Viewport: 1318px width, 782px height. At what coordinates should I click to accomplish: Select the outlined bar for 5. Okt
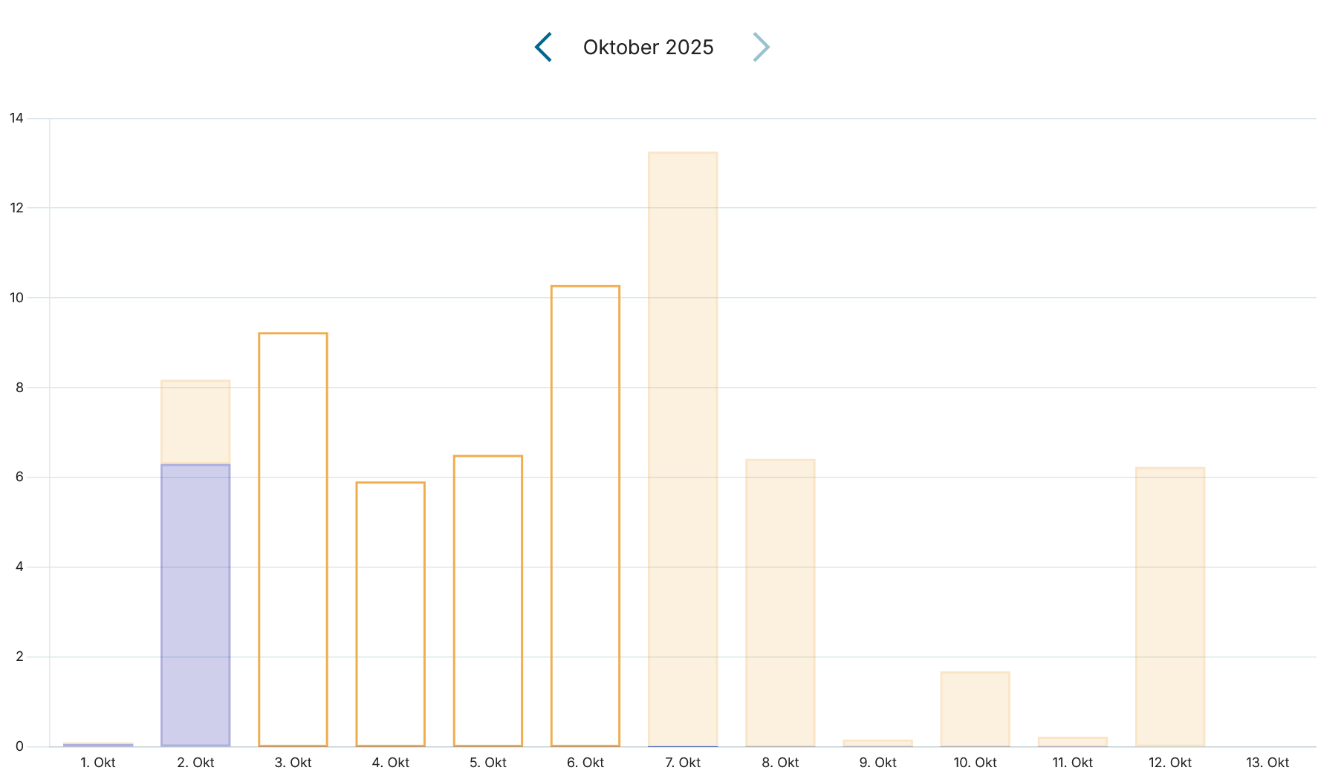[488, 600]
